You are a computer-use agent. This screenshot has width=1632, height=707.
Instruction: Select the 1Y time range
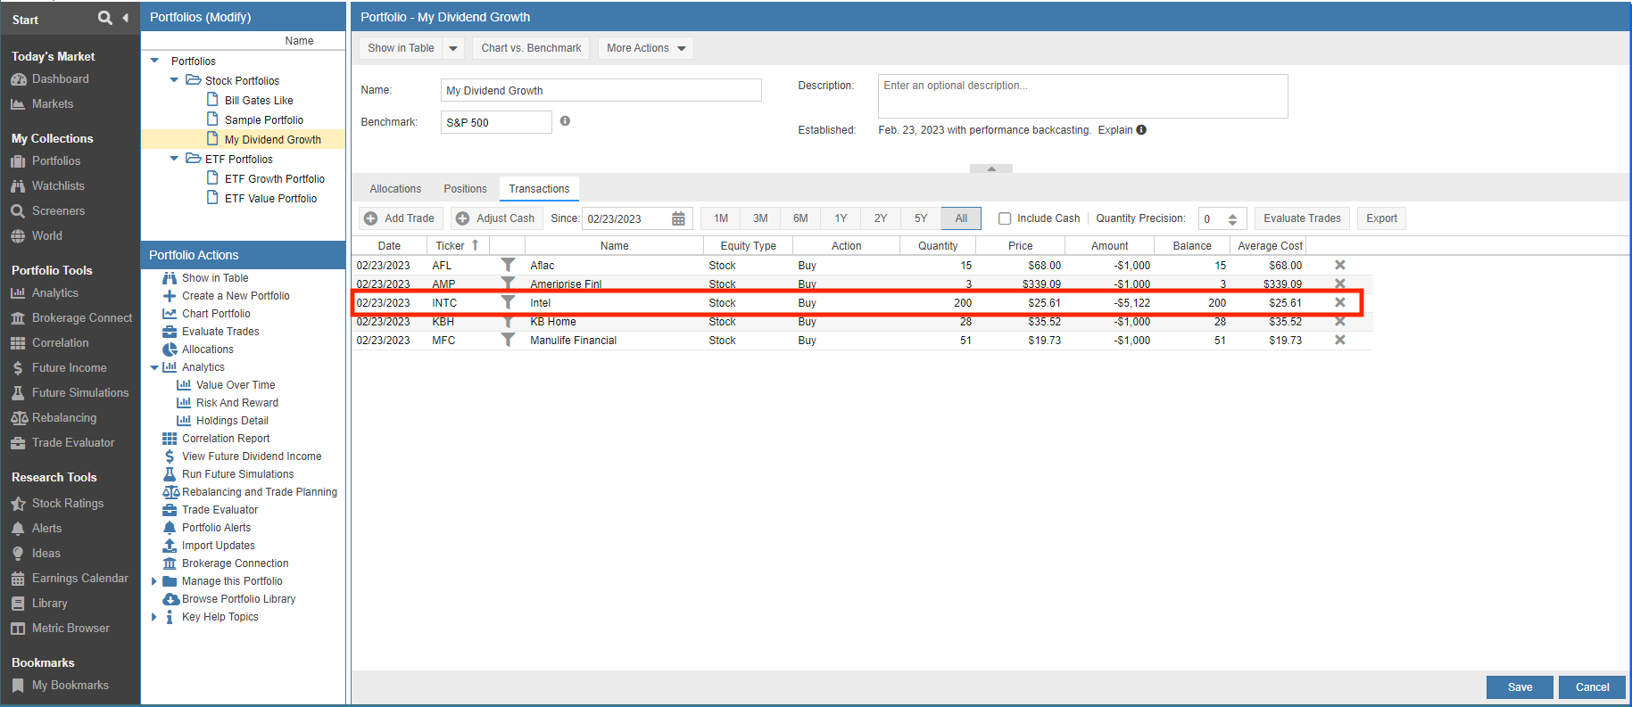[x=841, y=218]
